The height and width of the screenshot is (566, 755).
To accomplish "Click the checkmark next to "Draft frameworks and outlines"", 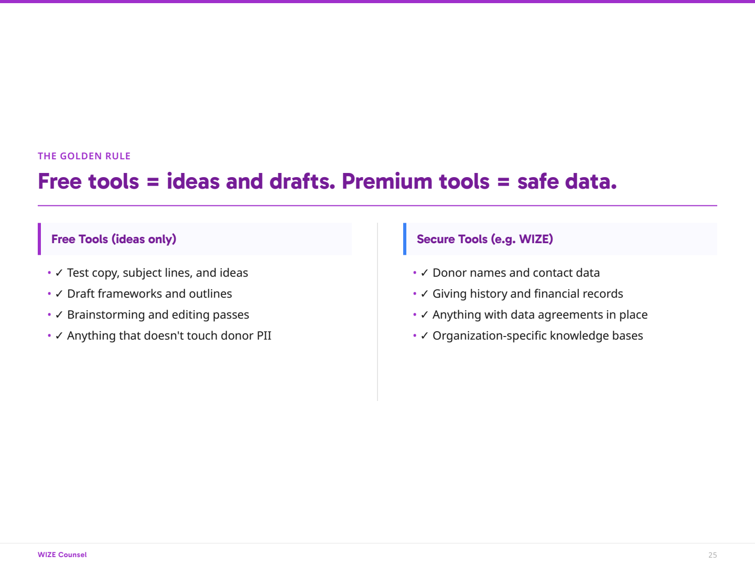I will pyautogui.click(x=59, y=294).
